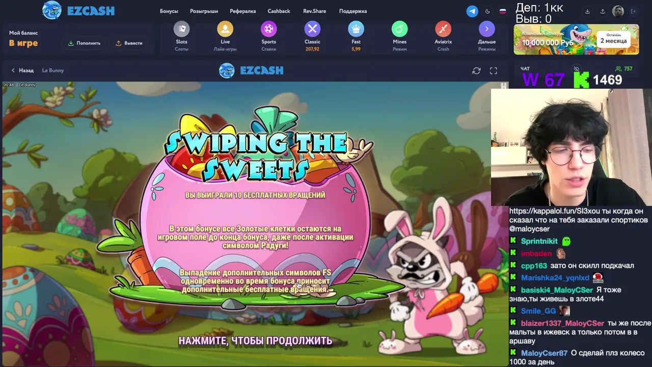Image resolution: width=652 pixels, height=367 pixels.
Task: Open the Розыгрыши menu
Action: pos(204,11)
